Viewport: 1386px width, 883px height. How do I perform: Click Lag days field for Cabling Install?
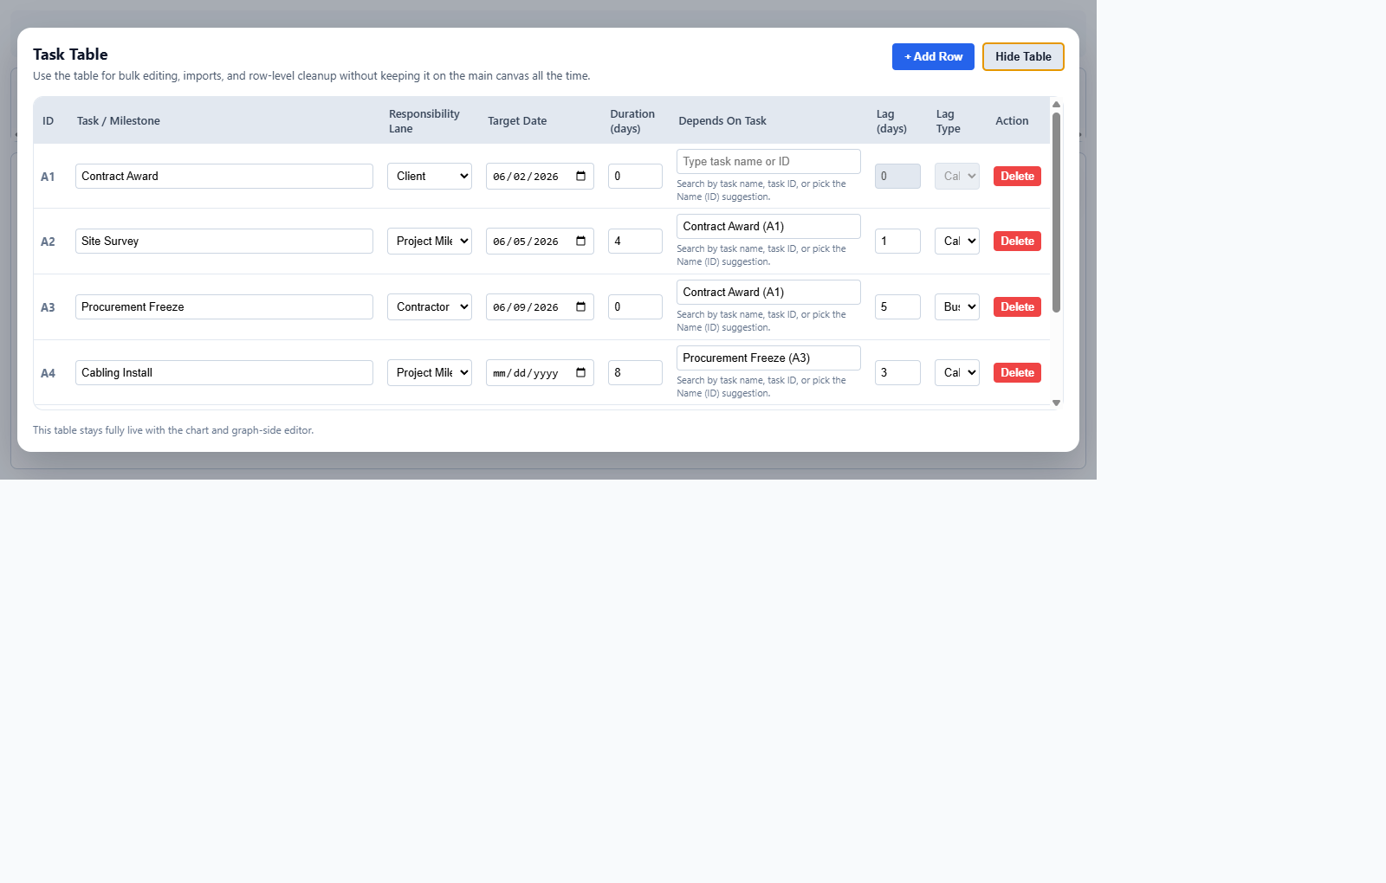897,372
